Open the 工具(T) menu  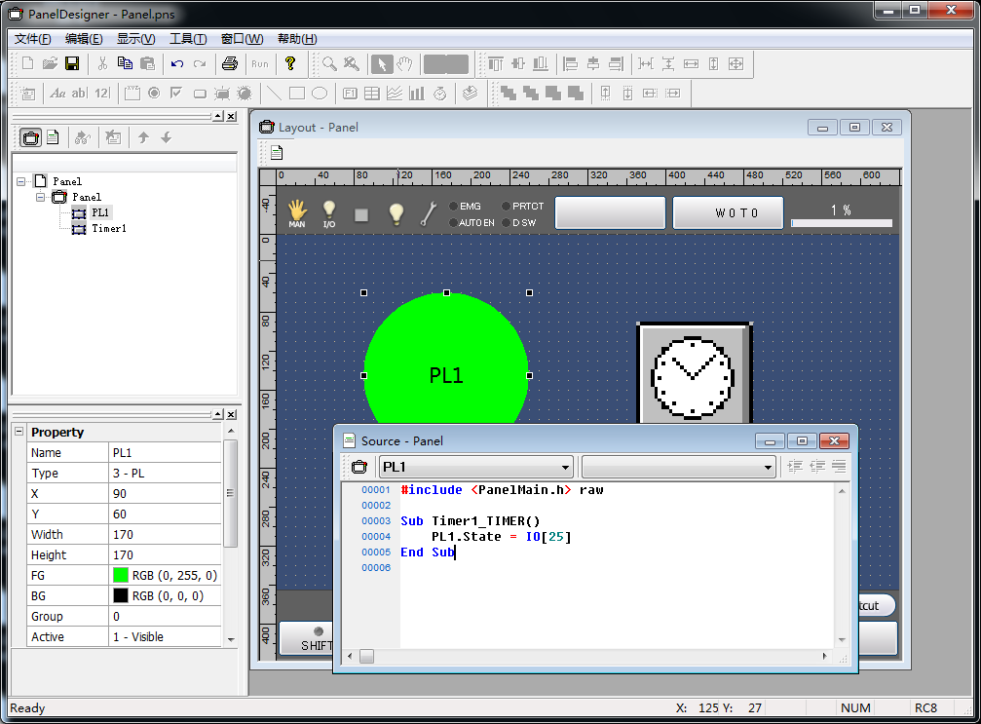coord(187,39)
